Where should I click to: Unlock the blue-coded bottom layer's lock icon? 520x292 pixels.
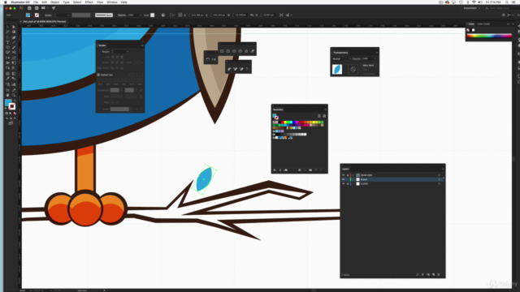coord(348,184)
